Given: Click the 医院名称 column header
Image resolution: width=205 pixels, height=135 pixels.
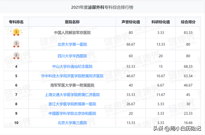Looking at the screenshot, I should coord(72,22).
